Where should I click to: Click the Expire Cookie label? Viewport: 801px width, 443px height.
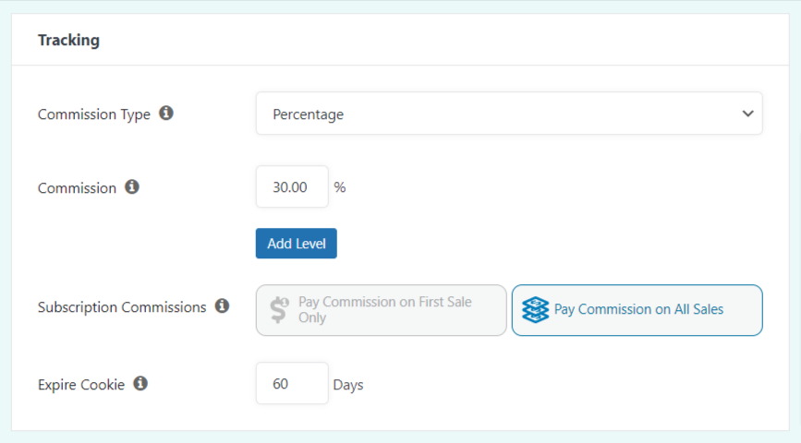81,385
